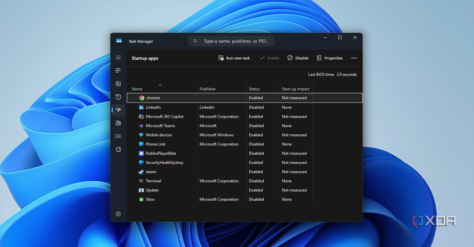Select the Xbox row name

(x=150, y=199)
